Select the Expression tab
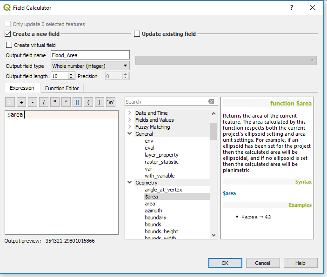 (x=22, y=88)
